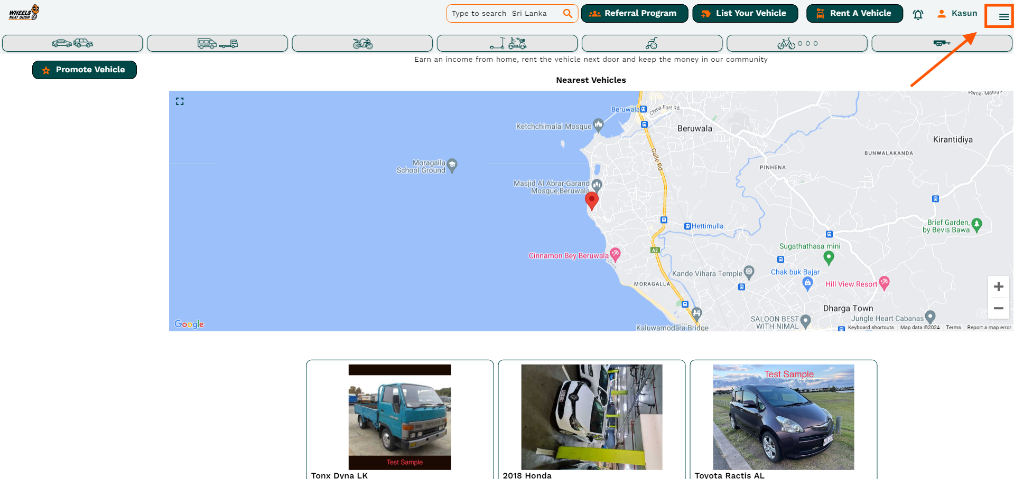Open the notifications bell

pos(918,14)
